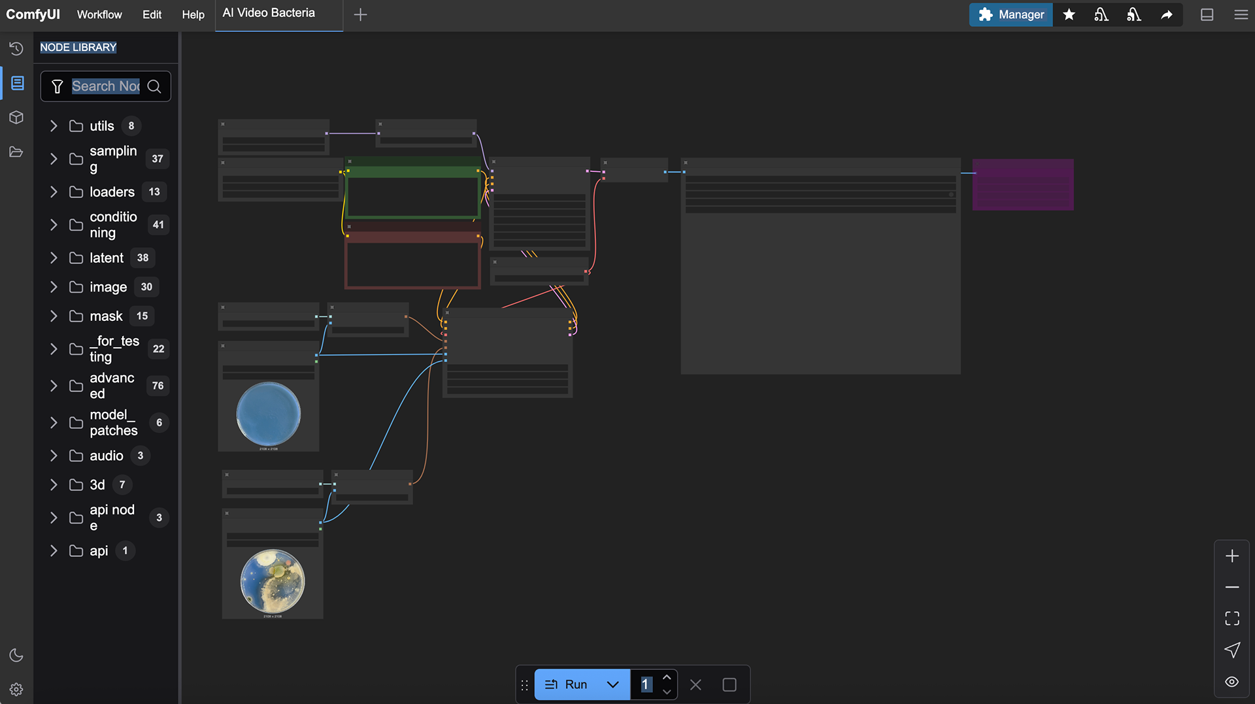Open the Run options dropdown arrow

pos(612,684)
